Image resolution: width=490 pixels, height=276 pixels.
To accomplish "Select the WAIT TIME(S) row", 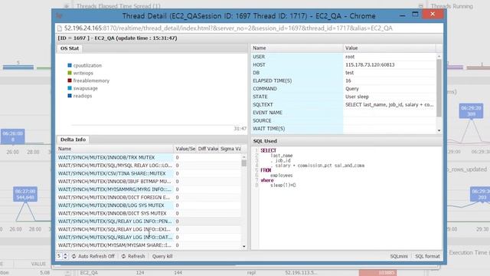I will [x=344, y=129].
